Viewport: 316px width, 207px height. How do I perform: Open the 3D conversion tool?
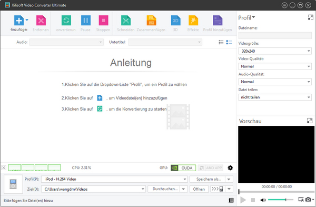175,21
